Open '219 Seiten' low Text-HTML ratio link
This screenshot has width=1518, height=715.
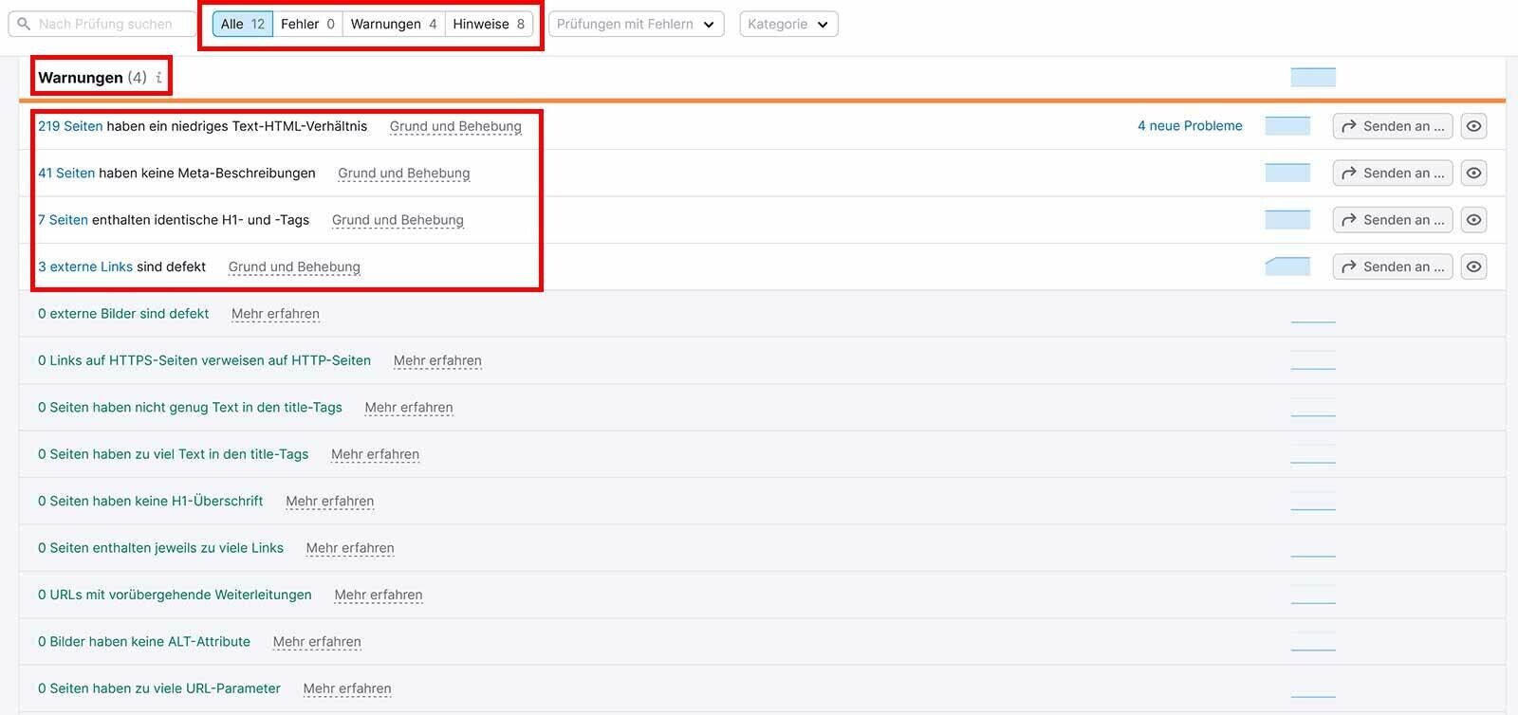click(70, 126)
